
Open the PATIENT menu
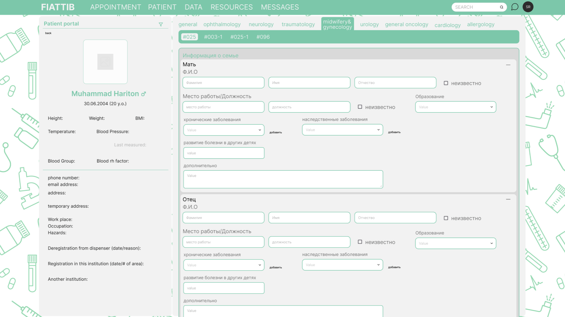pos(162,7)
